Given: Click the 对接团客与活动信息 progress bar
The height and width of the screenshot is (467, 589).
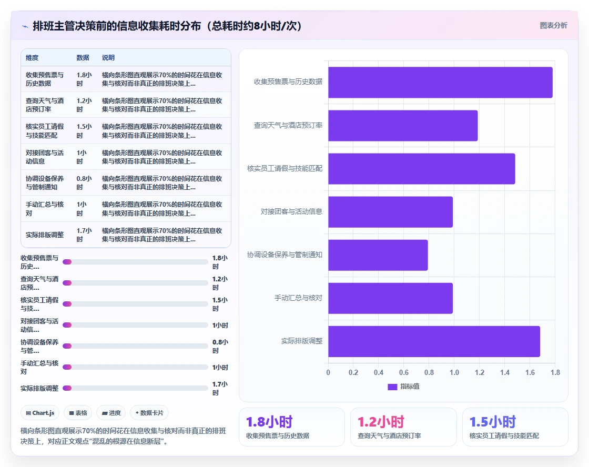Looking at the screenshot, I should 135,325.
